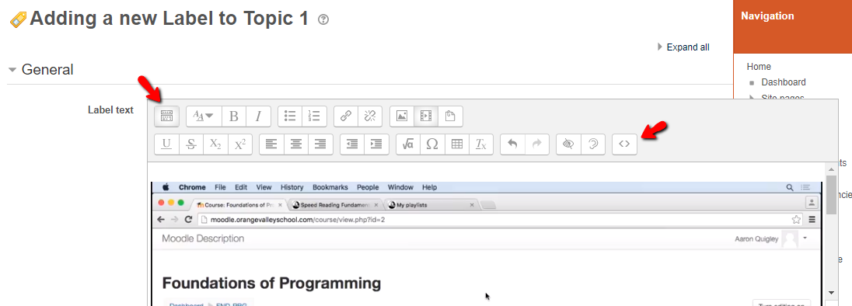Click the scrollbar down arrow in editor
This screenshot has height=306, width=852.
pos(831,293)
